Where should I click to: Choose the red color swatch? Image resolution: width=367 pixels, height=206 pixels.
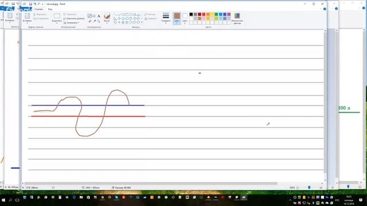204,14
